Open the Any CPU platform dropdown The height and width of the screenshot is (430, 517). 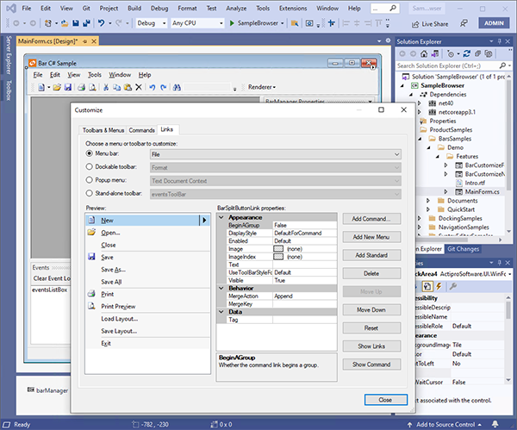click(x=197, y=23)
